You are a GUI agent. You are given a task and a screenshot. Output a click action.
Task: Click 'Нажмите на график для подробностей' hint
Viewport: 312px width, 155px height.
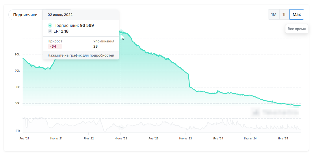81,55
